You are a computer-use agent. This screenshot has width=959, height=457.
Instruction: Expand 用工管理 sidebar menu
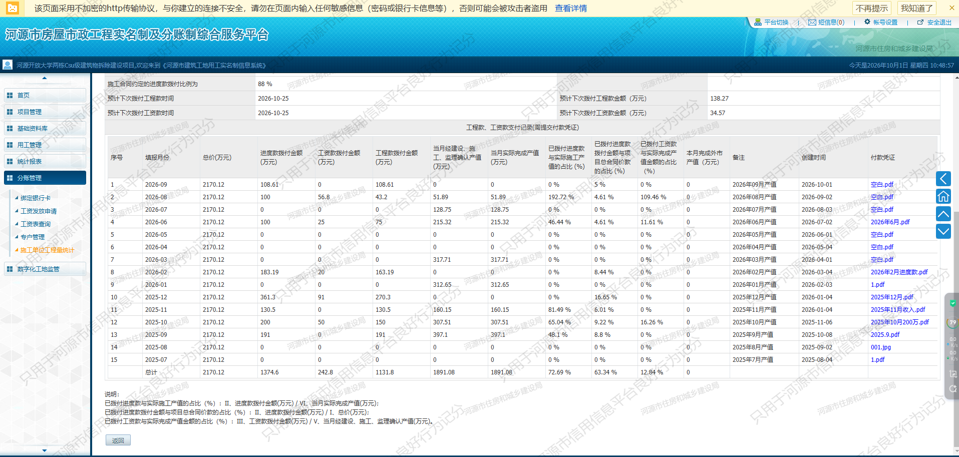tap(45, 145)
